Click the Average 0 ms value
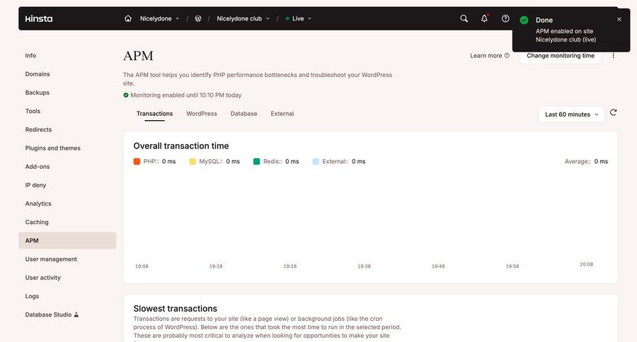 click(601, 162)
